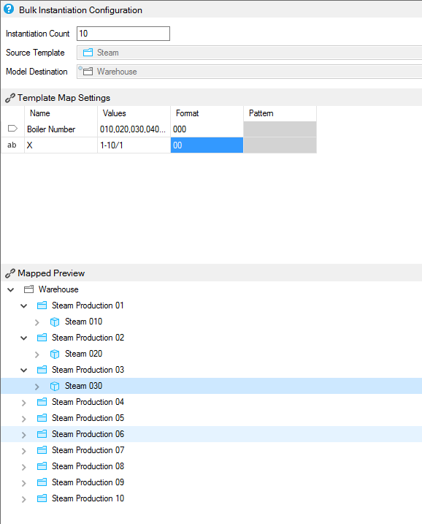
Task: Click the Steam Production 05 folder icon
Action: (42, 418)
